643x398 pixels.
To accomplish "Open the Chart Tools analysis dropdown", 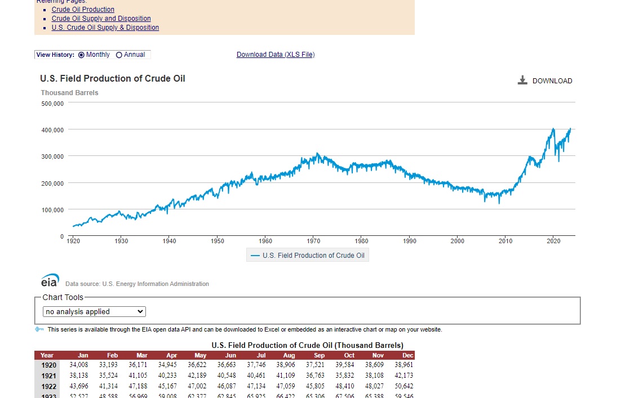I will tap(94, 311).
